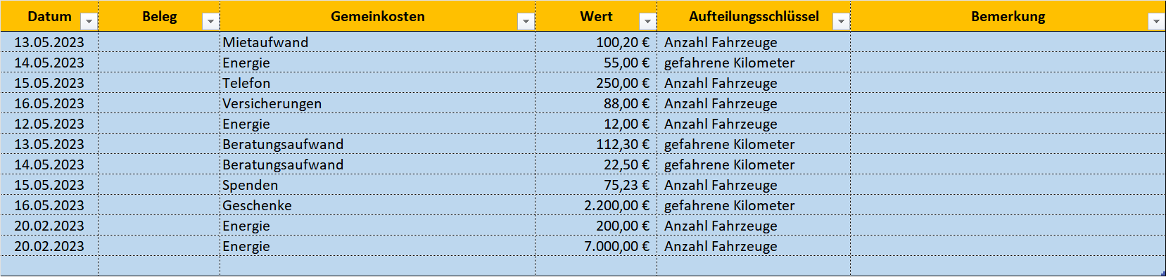Screen dimensions: 1166x277
Task: Open the Beleg column filter dropdown
Action: [x=210, y=22]
